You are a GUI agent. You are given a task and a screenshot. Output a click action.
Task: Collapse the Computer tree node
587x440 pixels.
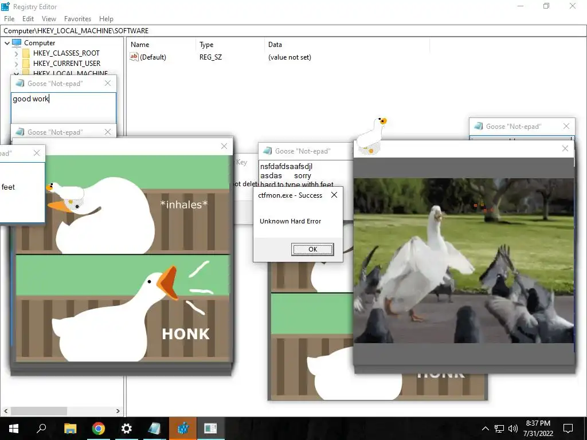click(7, 43)
